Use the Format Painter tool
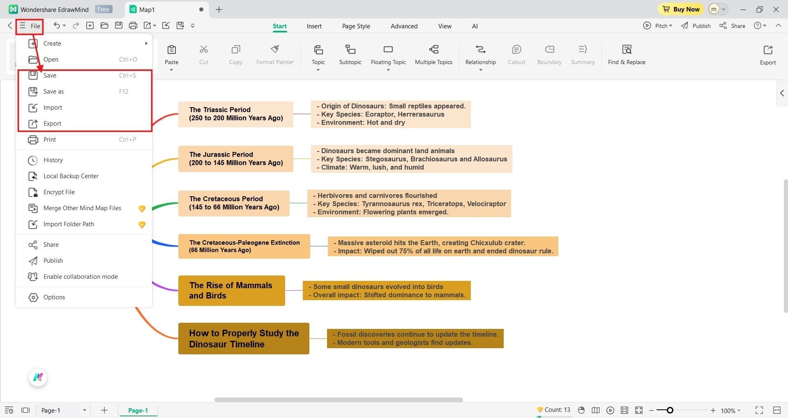788x418 pixels. pyautogui.click(x=274, y=55)
